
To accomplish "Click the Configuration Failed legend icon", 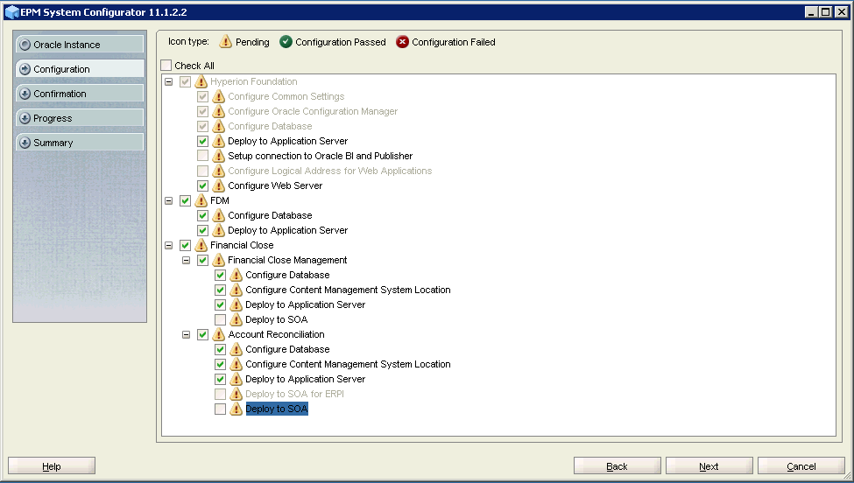I will [x=403, y=41].
